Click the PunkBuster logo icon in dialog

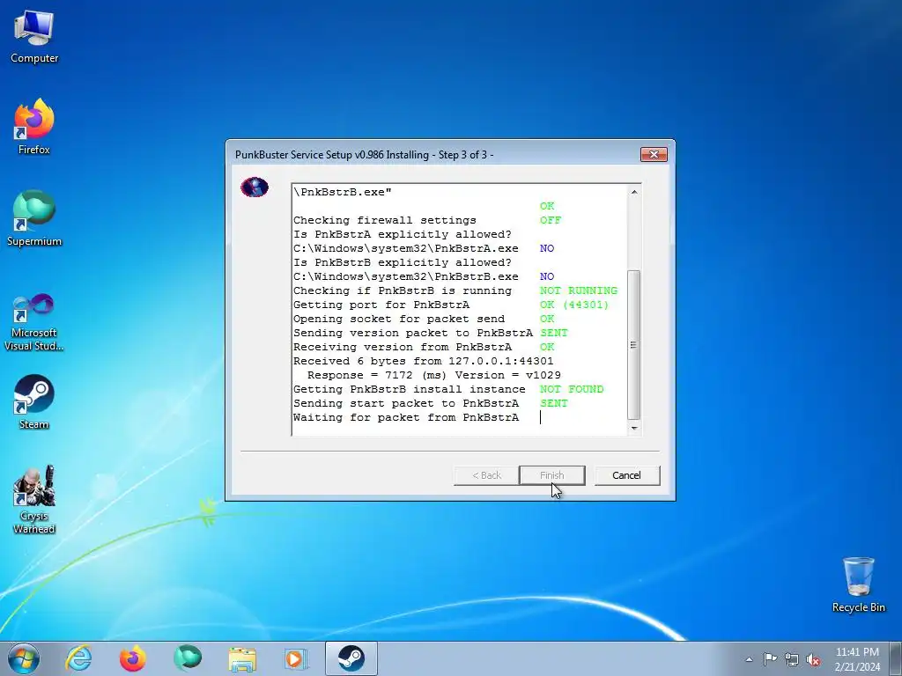point(255,187)
